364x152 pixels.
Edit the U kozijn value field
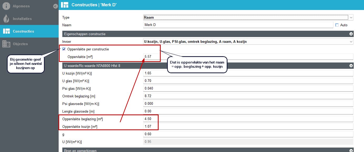click(x=248, y=73)
